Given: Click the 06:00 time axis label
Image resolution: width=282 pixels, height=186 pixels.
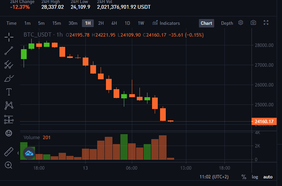Looking at the screenshot, I should [x=131, y=168].
